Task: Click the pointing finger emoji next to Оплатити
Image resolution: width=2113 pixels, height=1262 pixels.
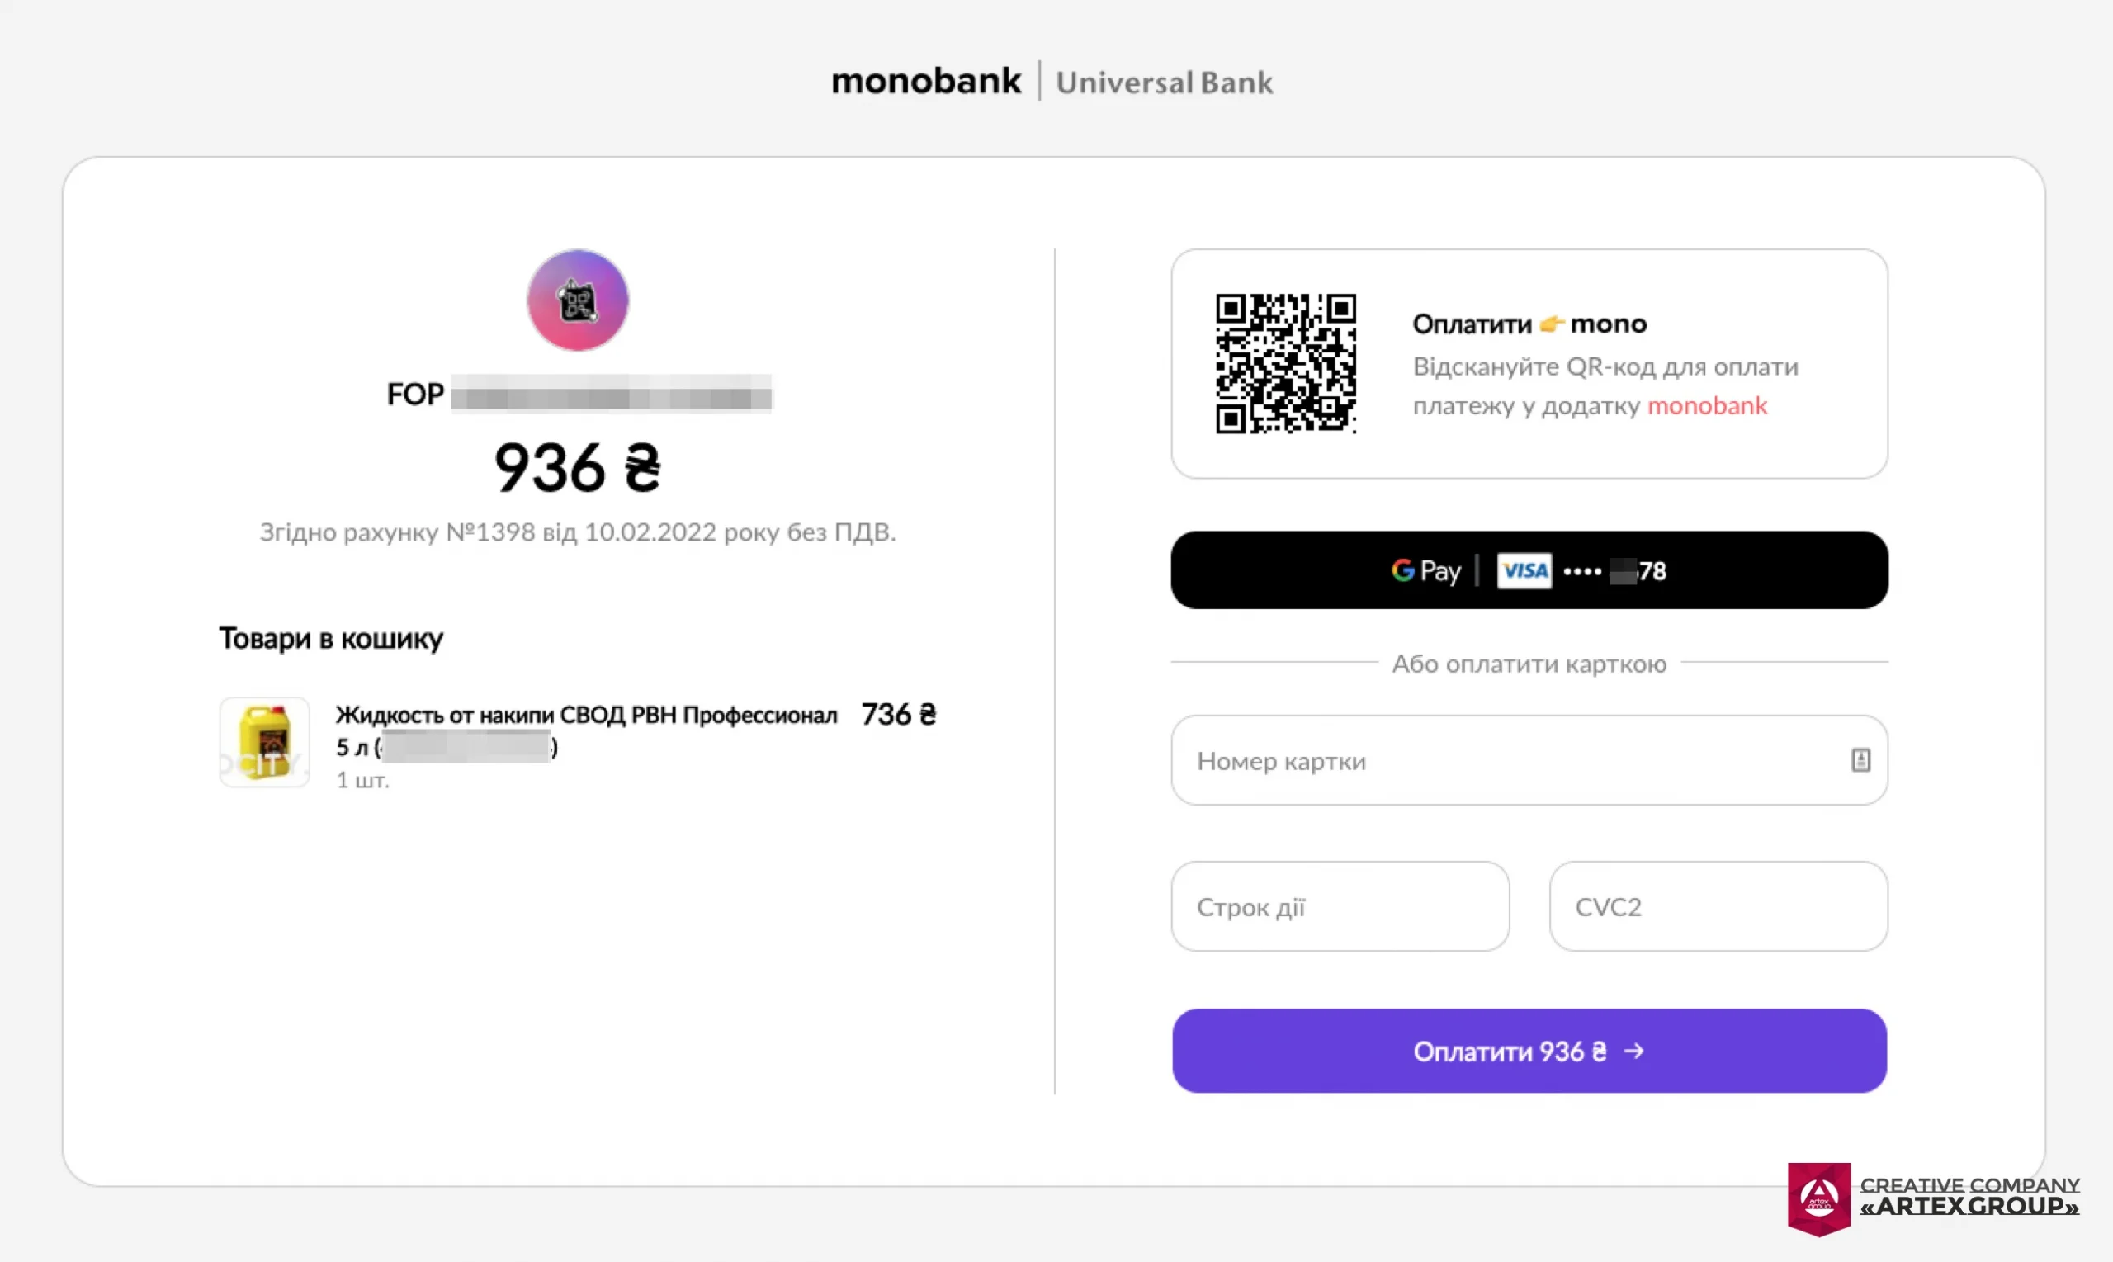Action: (1553, 324)
